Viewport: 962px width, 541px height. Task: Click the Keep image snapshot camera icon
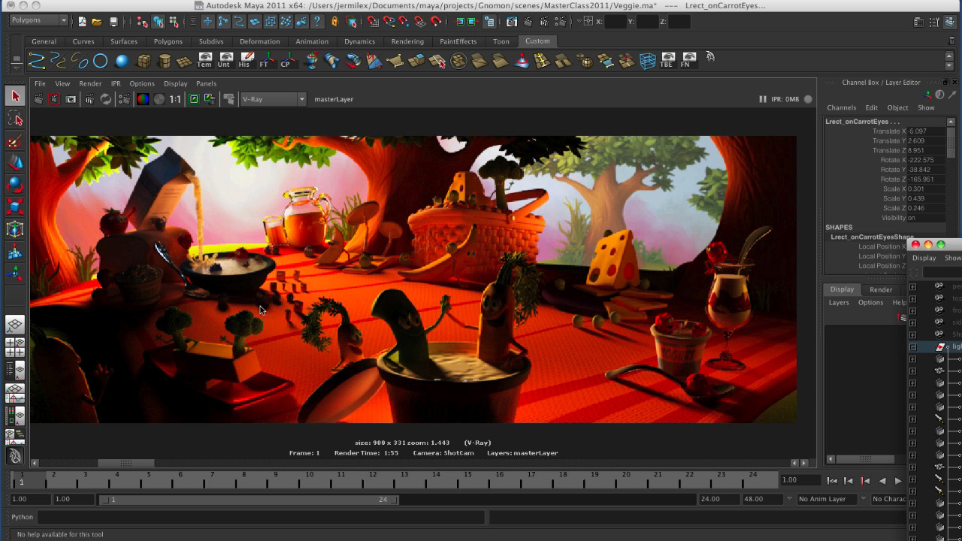point(71,99)
